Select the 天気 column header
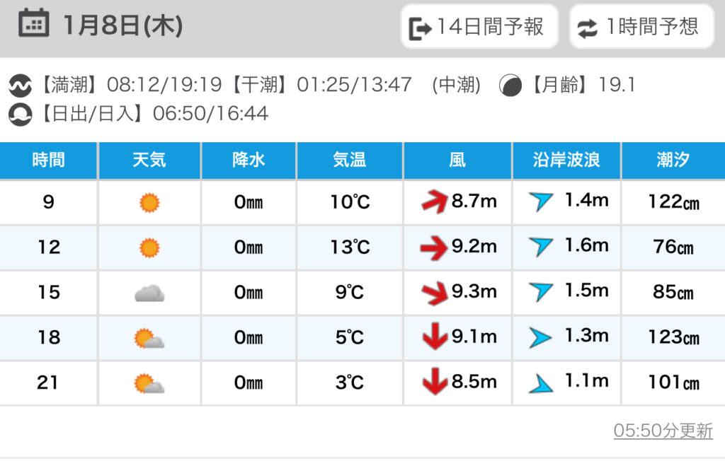This screenshot has height=461, width=725. [149, 161]
